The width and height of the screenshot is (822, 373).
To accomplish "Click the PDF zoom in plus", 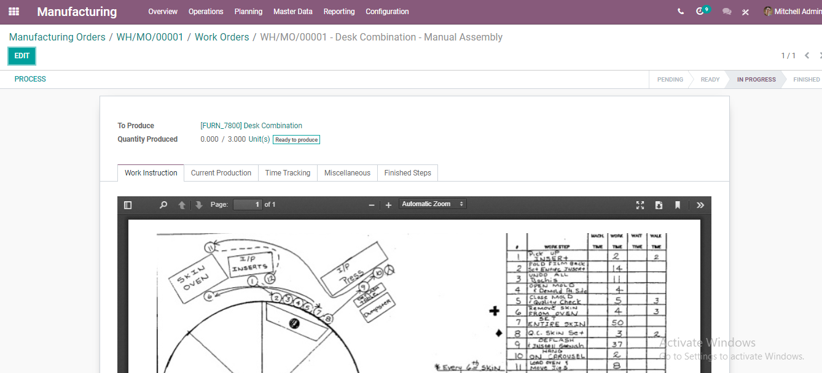I will (x=388, y=205).
